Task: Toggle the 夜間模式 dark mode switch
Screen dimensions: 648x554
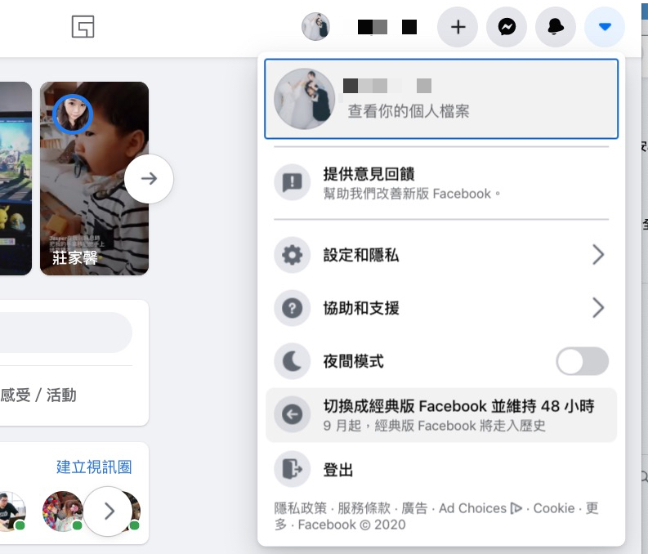Action: tap(583, 361)
